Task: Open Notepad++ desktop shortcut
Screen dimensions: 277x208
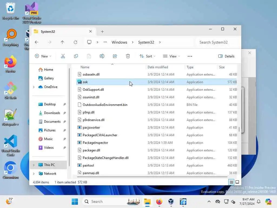Action: (x=11, y=117)
